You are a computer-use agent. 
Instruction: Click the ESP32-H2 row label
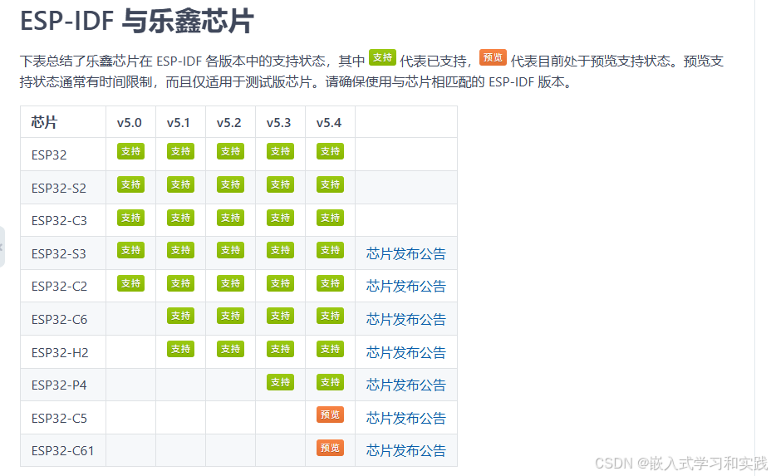[x=60, y=353]
